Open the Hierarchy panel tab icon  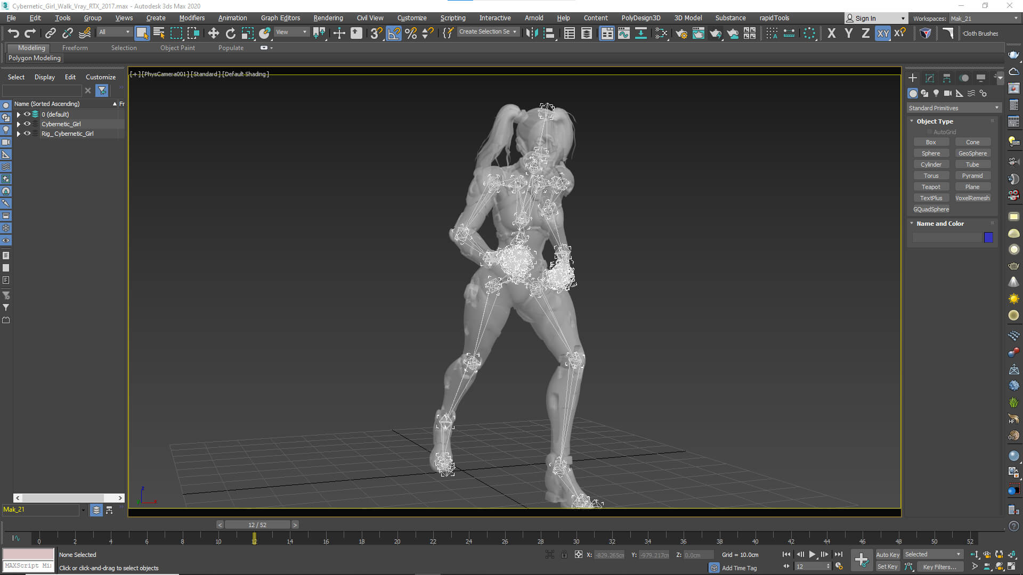947,78
